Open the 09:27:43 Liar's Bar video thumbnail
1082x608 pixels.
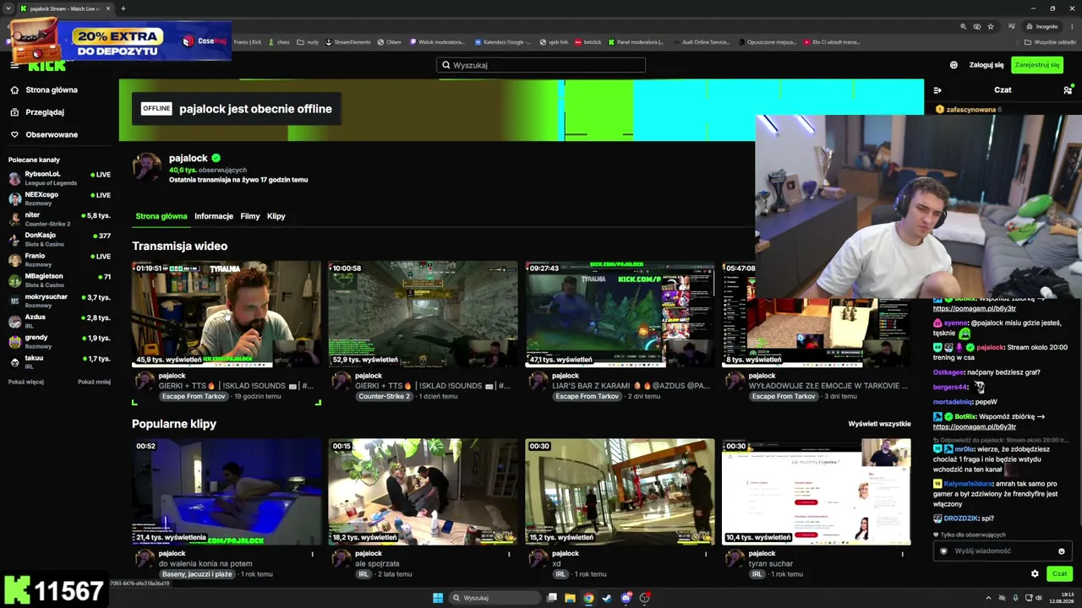(620, 313)
